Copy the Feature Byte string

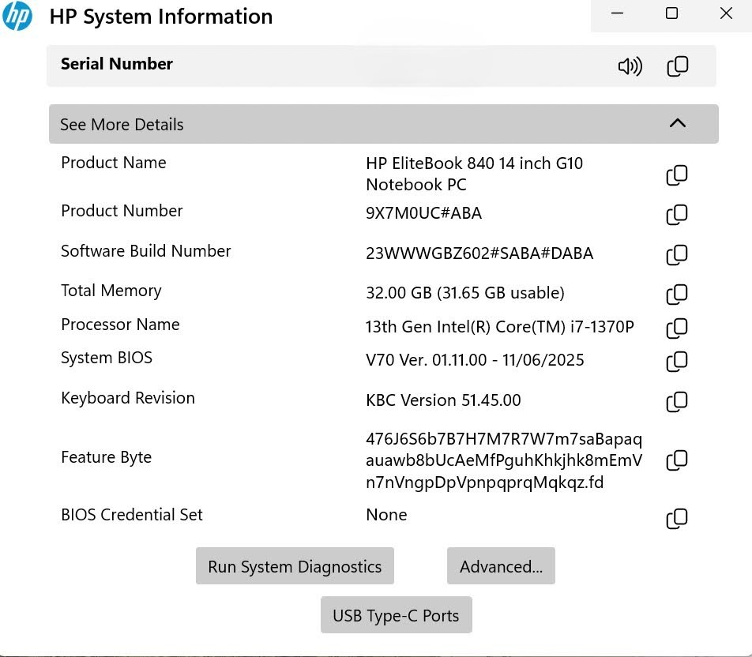click(677, 460)
